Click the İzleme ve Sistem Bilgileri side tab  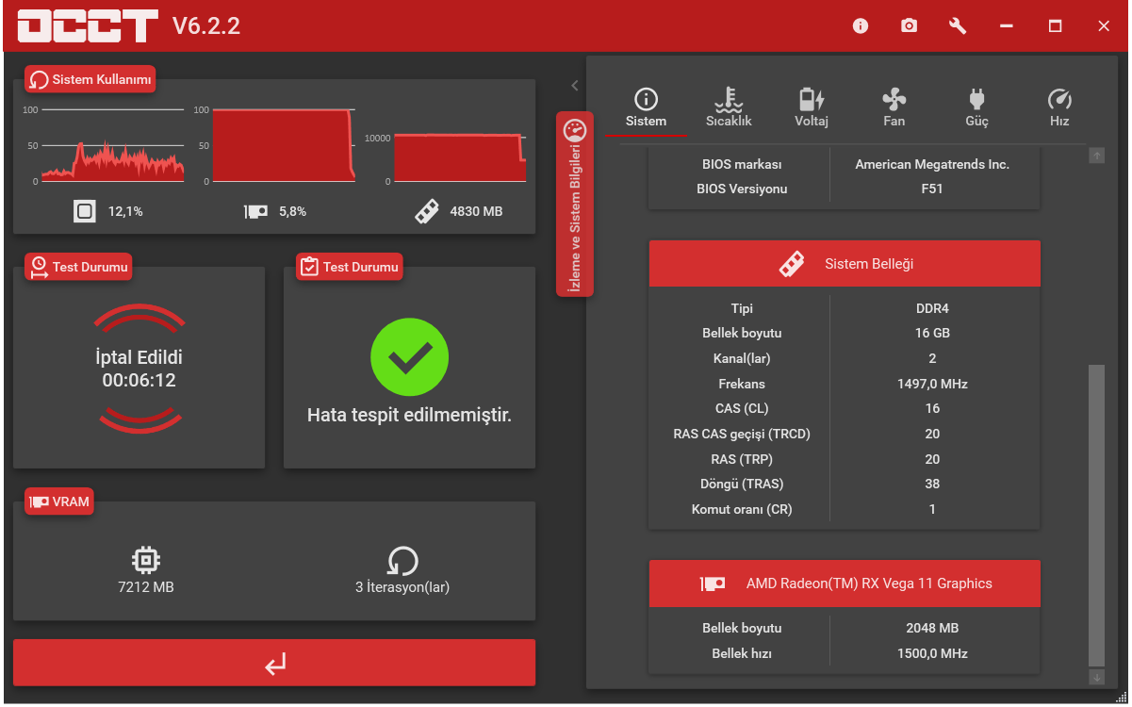click(575, 205)
